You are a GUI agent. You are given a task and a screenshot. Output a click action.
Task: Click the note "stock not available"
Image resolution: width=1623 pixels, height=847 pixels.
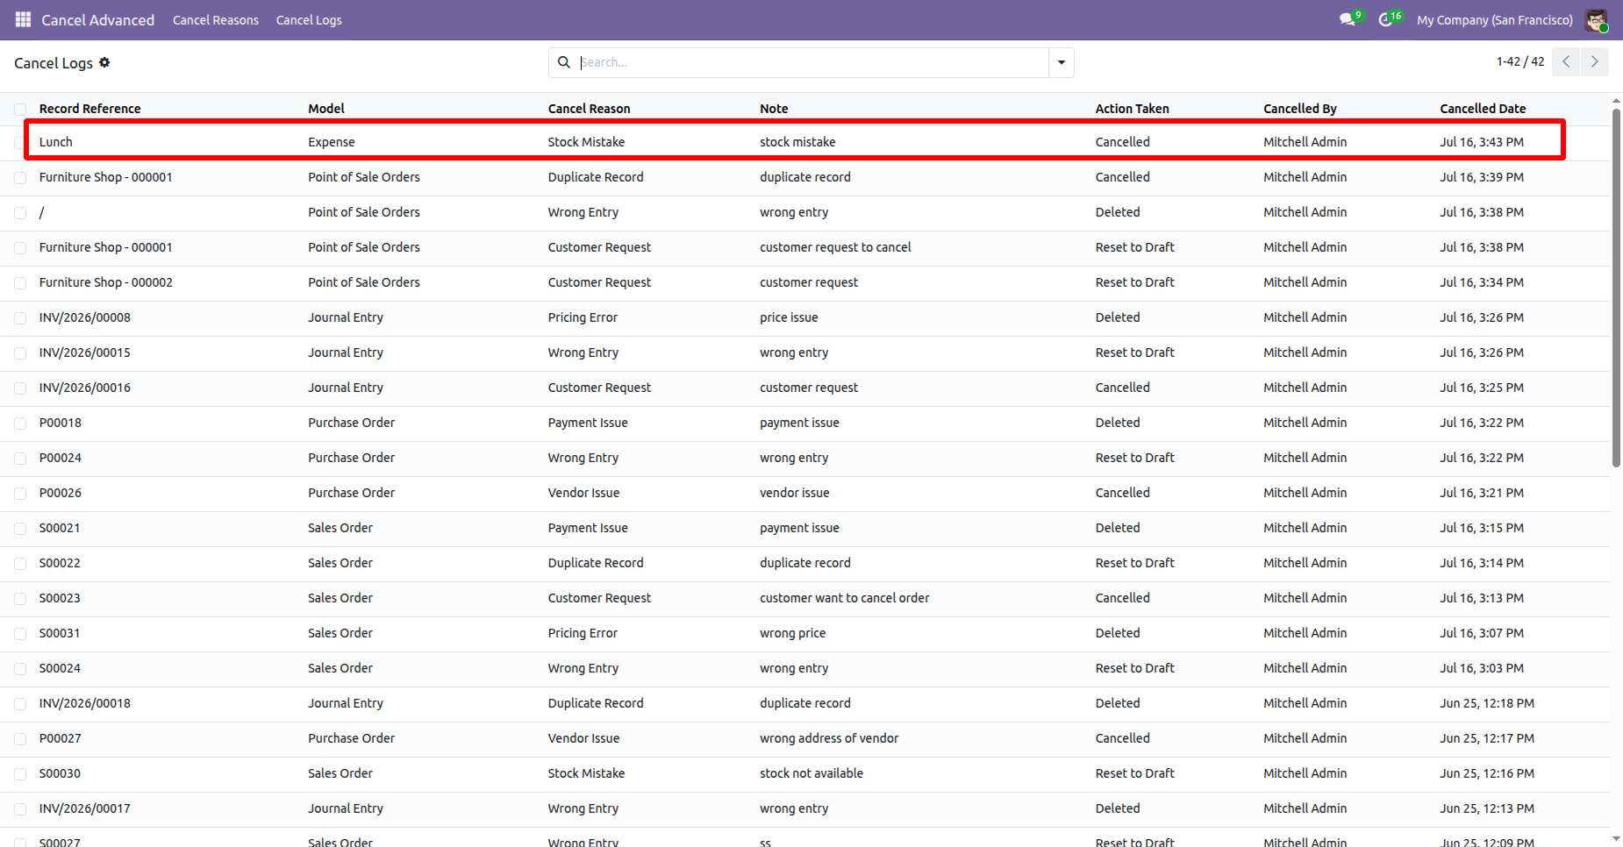(811, 773)
